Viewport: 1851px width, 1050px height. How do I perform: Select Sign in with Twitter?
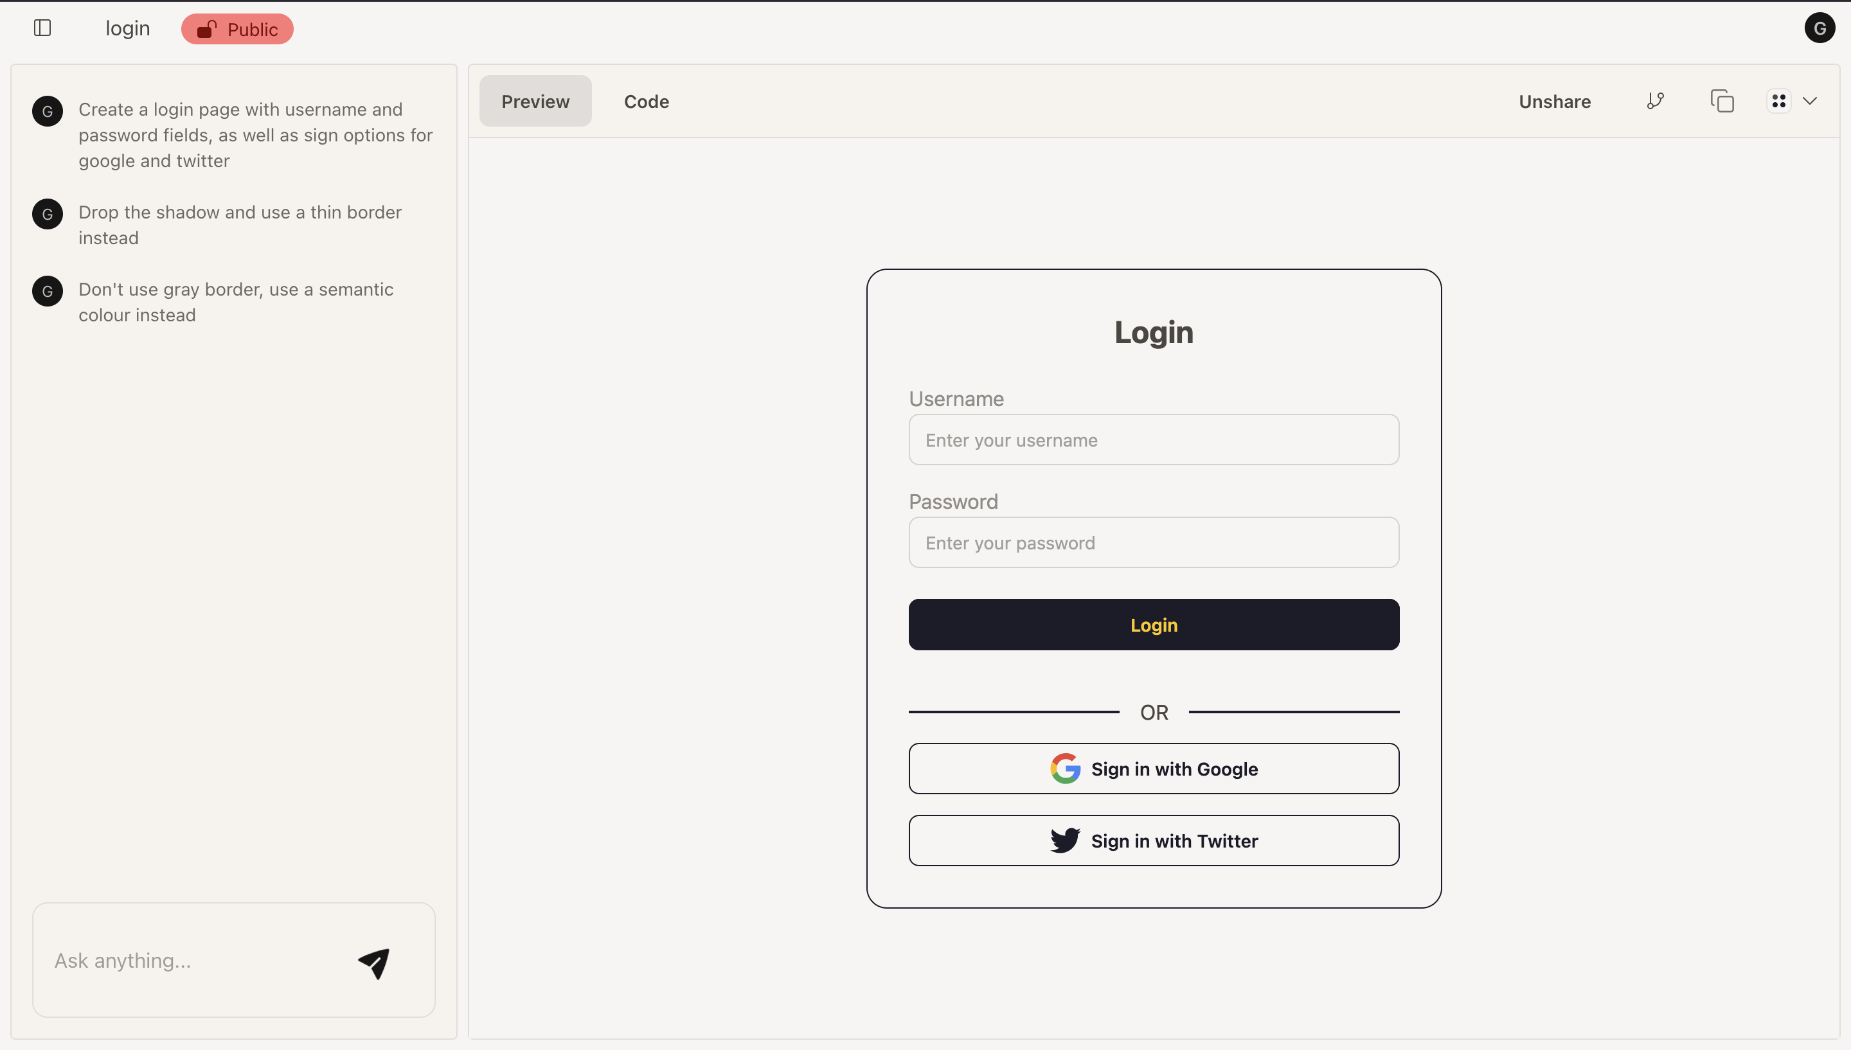click(1153, 839)
